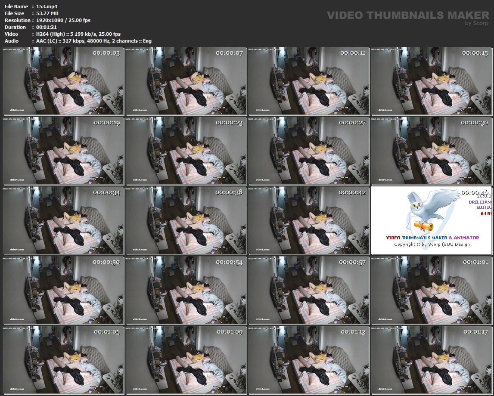The width and height of the screenshot is (494, 396).
Task: Click the 'File Name' label
Action: point(16,6)
